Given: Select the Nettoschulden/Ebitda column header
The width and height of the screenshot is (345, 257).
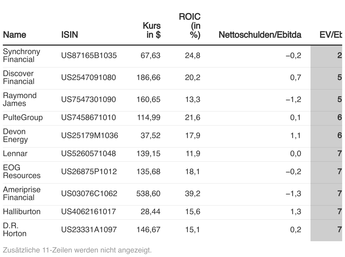Looking at the screenshot, I should click(x=260, y=35).
